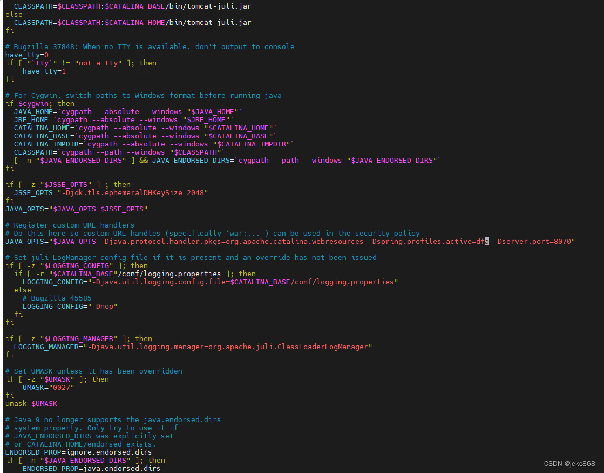Image resolution: width=604 pixels, height=473 pixels.
Task: Click the 'umask $UMASK' command line
Action: (x=31, y=404)
